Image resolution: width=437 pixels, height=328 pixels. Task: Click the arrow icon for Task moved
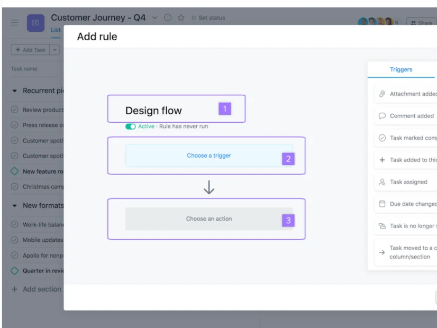pos(382,252)
